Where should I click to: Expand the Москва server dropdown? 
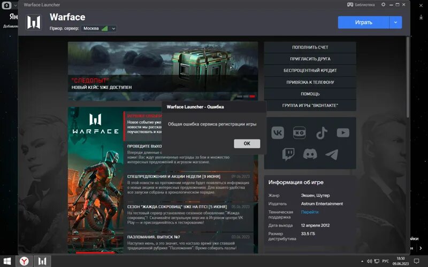tap(99, 28)
